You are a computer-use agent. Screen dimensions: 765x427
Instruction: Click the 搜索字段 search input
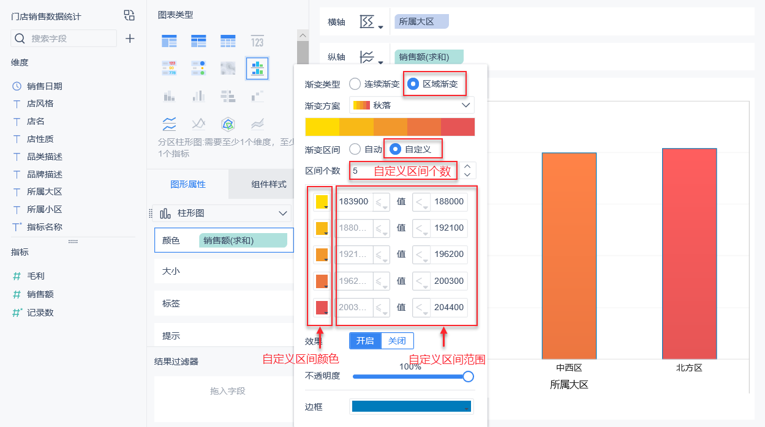click(64, 39)
